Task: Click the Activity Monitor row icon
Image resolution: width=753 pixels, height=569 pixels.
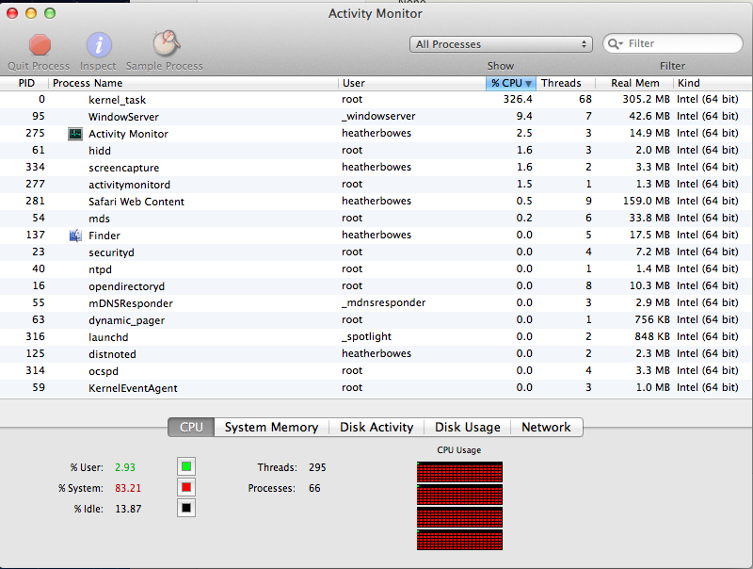Action: click(x=75, y=134)
